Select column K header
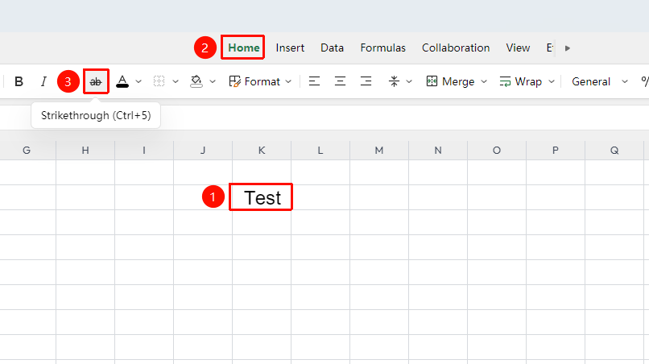 (262, 151)
